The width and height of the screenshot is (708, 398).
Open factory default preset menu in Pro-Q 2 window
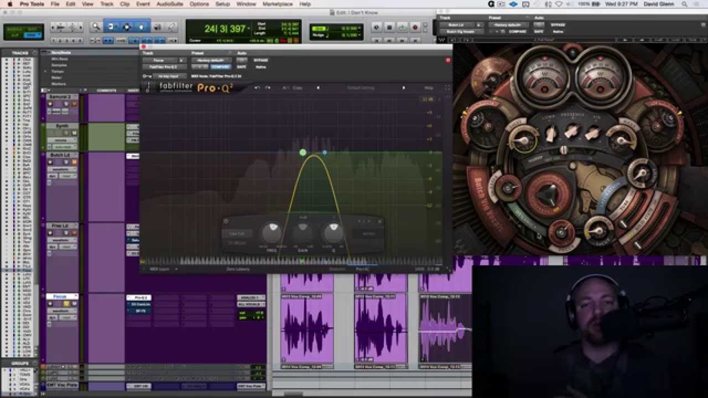pyautogui.click(x=210, y=60)
